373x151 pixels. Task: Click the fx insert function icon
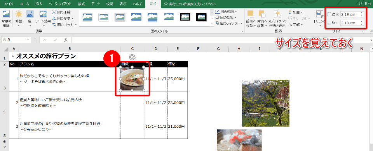[x=66, y=40]
